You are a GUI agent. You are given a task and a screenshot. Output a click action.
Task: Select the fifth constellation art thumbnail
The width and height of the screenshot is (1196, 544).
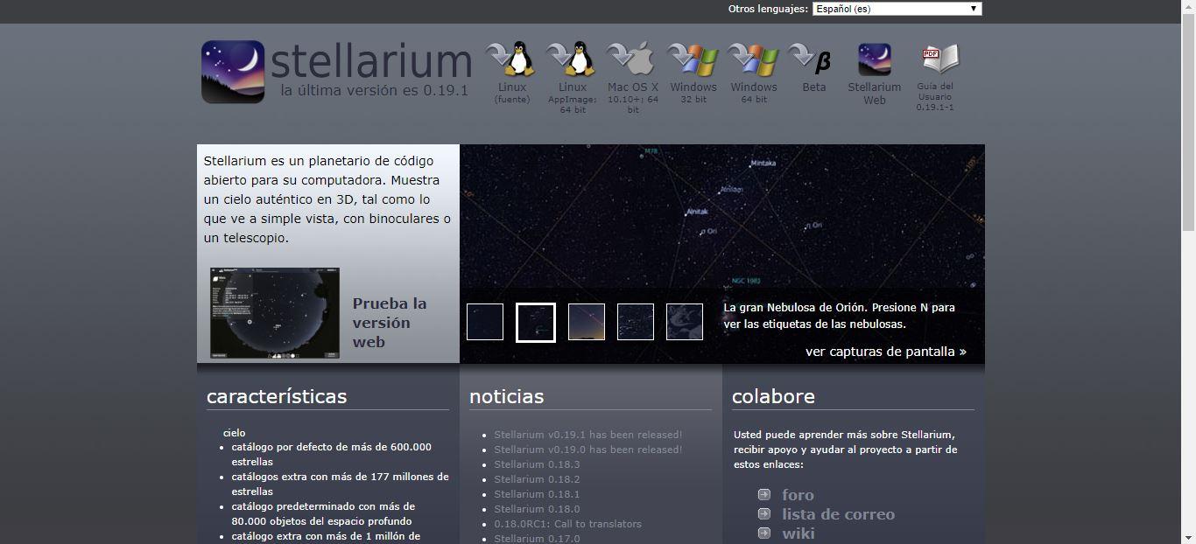click(685, 322)
